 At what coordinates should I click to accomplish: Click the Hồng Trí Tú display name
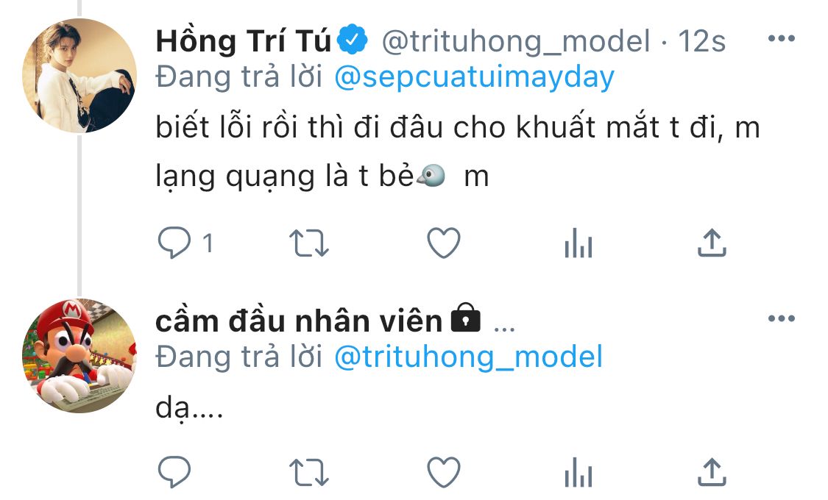point(244,40)
